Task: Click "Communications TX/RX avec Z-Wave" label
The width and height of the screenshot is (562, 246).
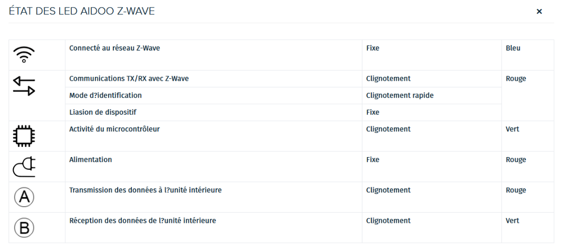Action: pos(132,79)
